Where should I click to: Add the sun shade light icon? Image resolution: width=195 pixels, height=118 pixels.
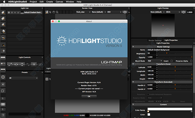coord(3,51)
